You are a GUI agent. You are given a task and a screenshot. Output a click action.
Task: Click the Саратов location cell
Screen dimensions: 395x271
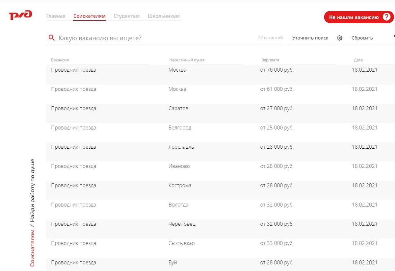[178, 108]
